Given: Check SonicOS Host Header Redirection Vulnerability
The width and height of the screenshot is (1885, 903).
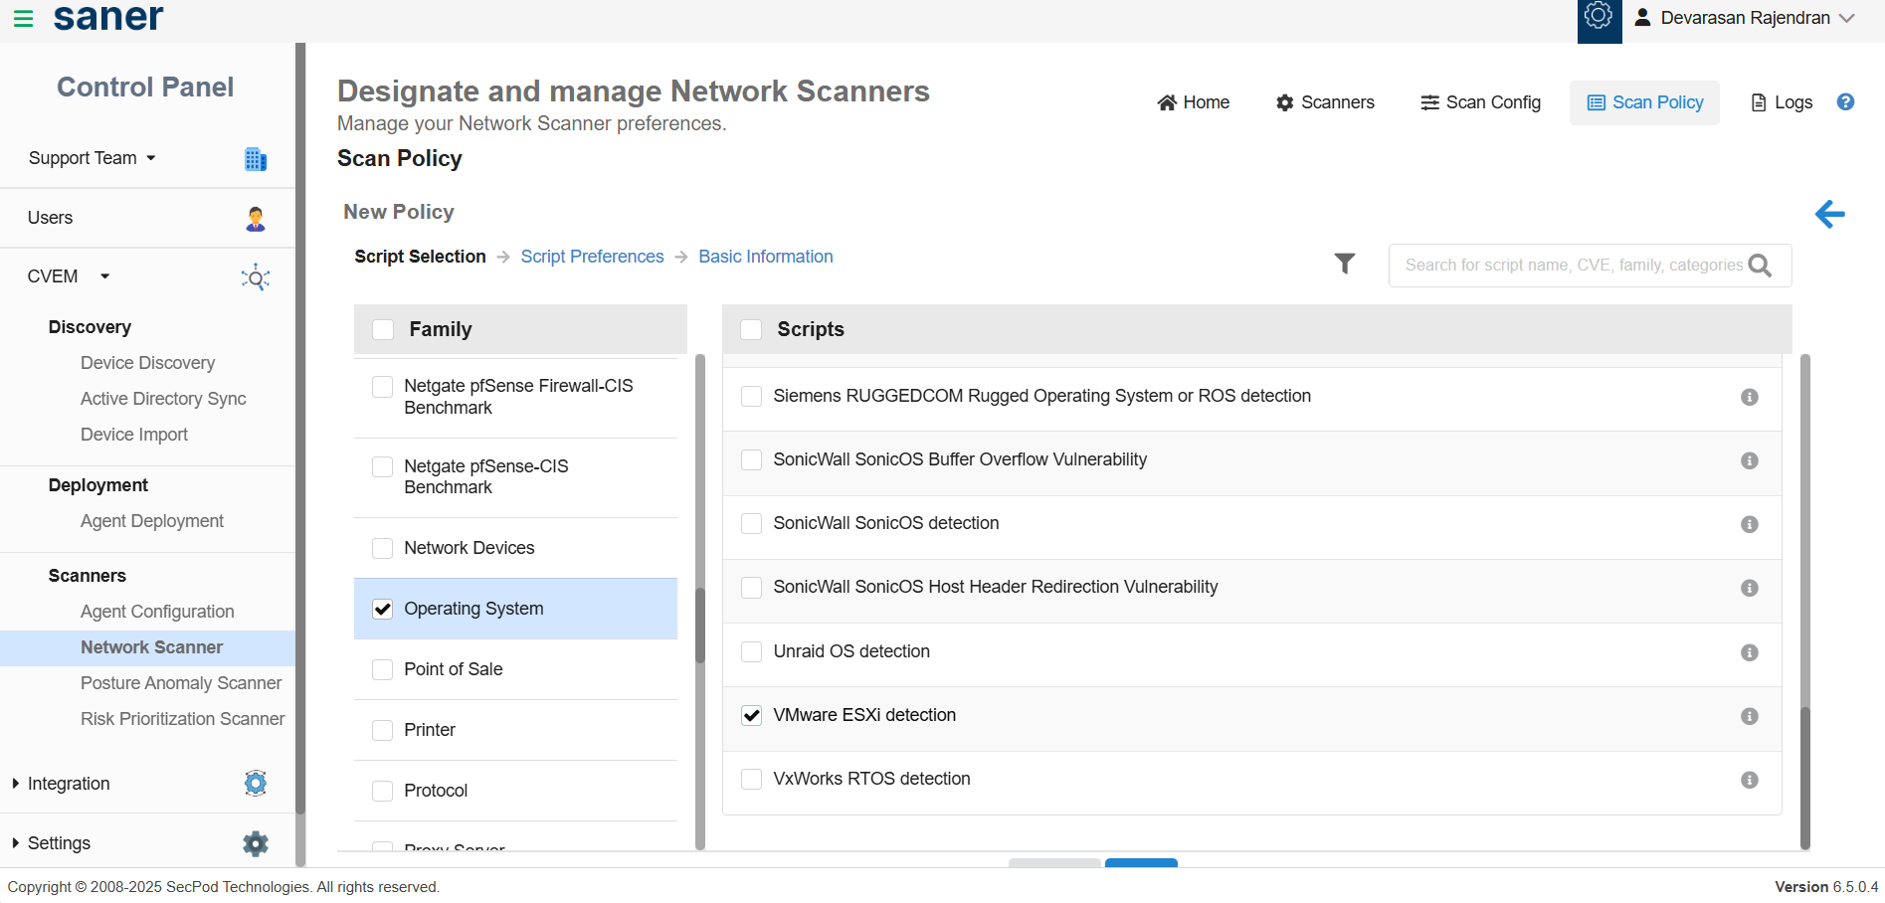Looking at the screenshot, I should pos(752,587).
